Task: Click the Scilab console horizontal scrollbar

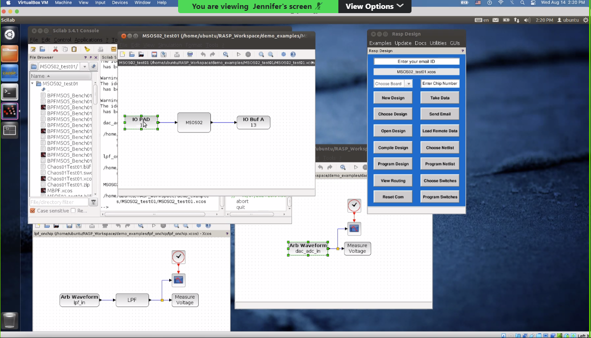Action: [x=159, y=214]
